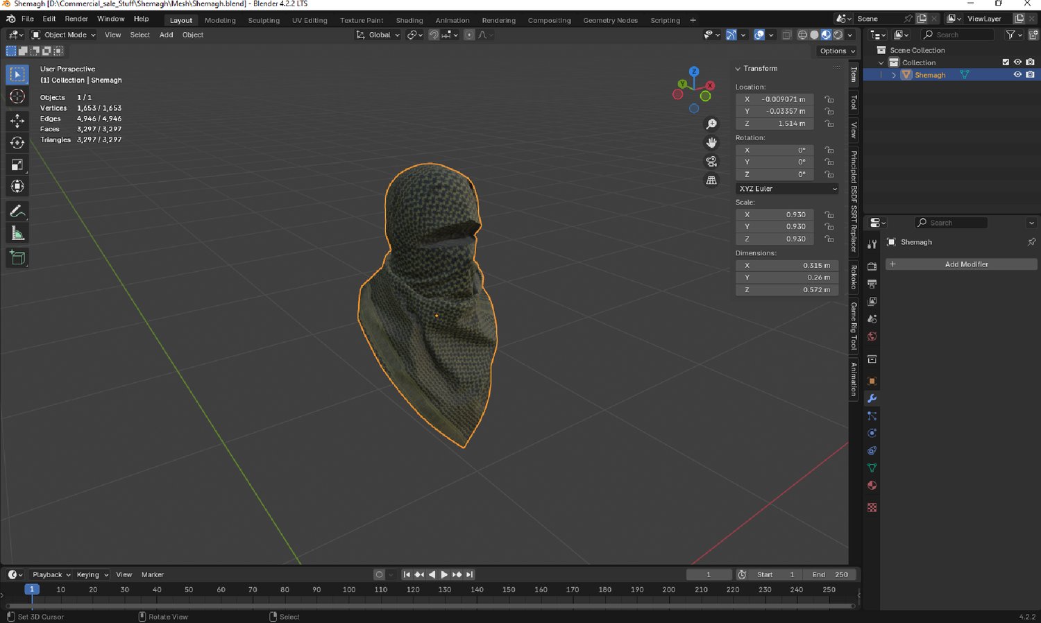Viewport: 1041px width, 623px height.
Task: Activate the Move tool
Action: pos(17,121)
